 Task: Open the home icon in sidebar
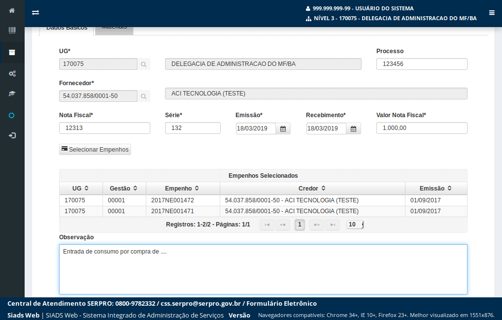(x=12, y=10)
